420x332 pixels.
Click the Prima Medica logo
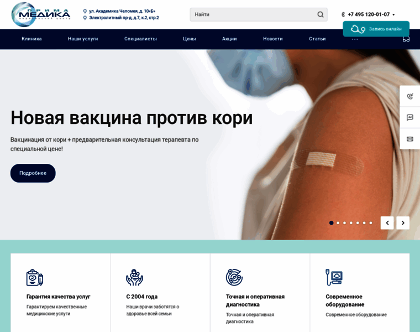tap(41, 14)
